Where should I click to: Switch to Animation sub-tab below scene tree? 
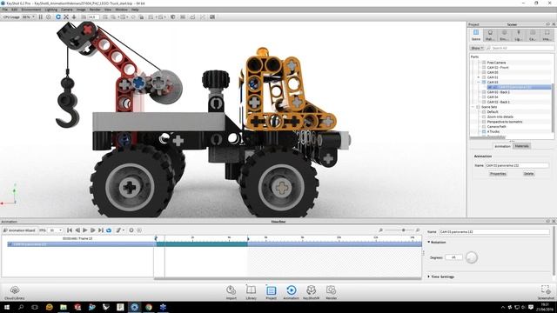click(502, 146)
